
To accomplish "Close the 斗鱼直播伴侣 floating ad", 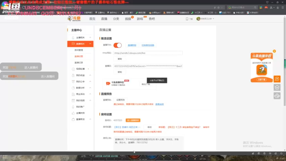I will click(x=274, y=51).
